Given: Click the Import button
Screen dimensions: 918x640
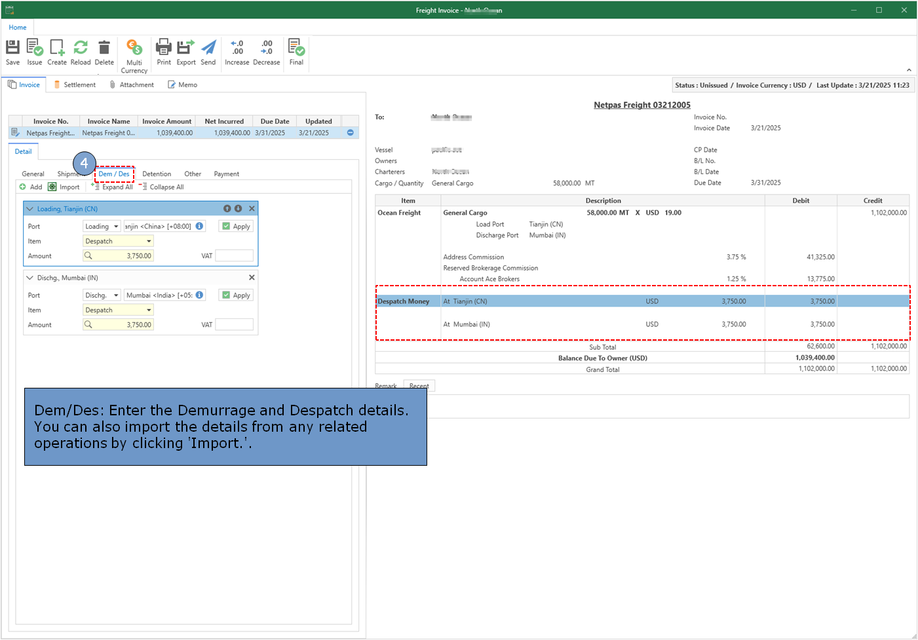Looking at the screenshot, I should click(64, 187).
